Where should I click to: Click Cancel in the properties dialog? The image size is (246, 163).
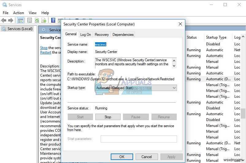(x=147, y=157)
